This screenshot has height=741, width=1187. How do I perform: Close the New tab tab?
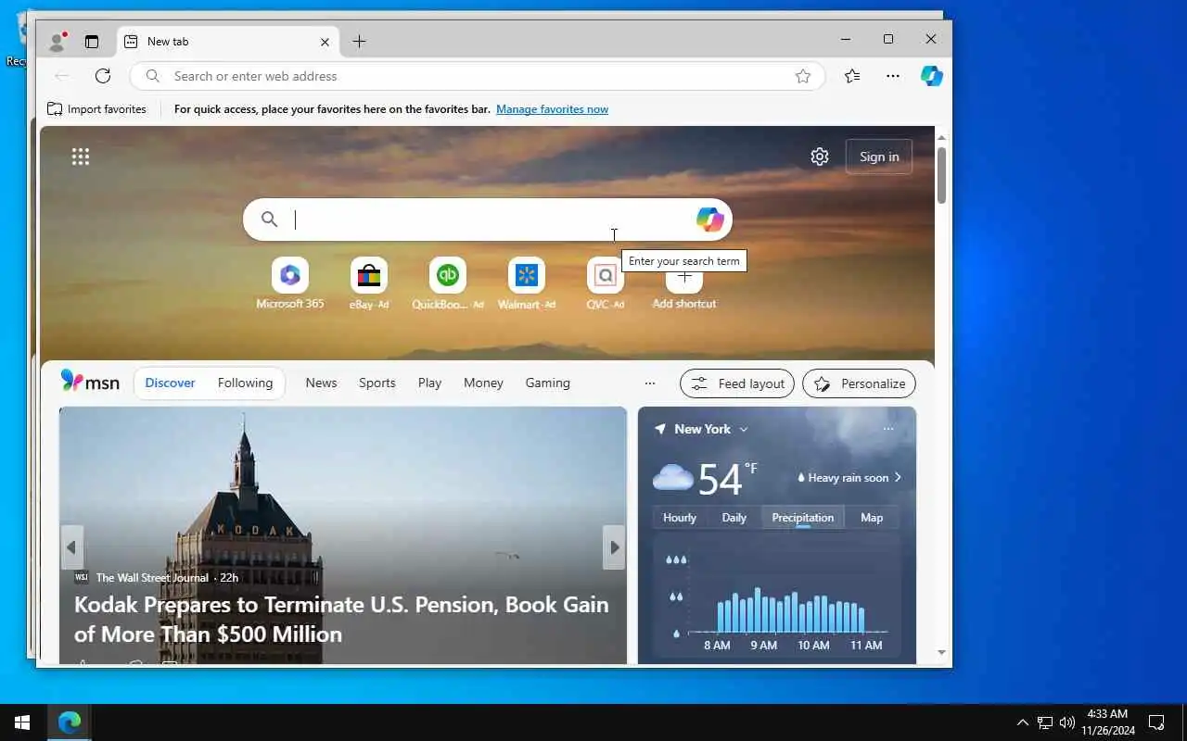(x=325, y=42)
